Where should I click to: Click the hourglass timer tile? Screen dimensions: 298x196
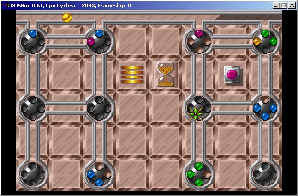166,74
